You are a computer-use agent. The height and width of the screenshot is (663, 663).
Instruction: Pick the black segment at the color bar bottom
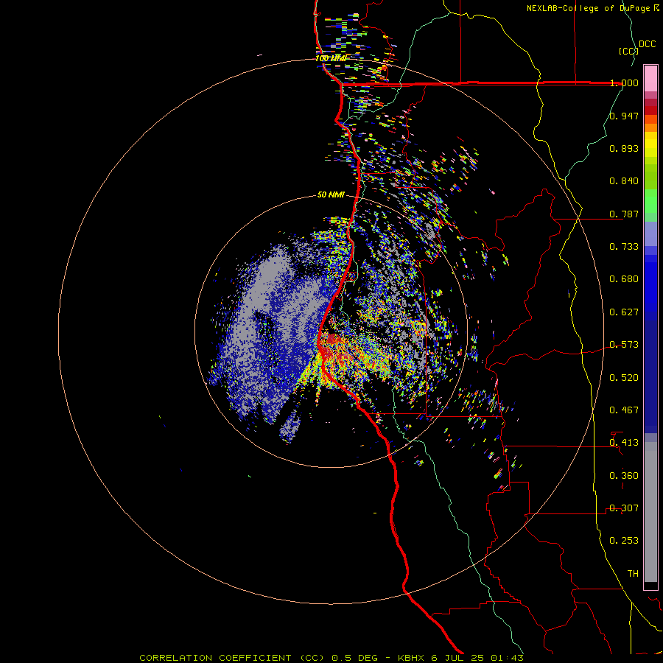pos(650,585)
